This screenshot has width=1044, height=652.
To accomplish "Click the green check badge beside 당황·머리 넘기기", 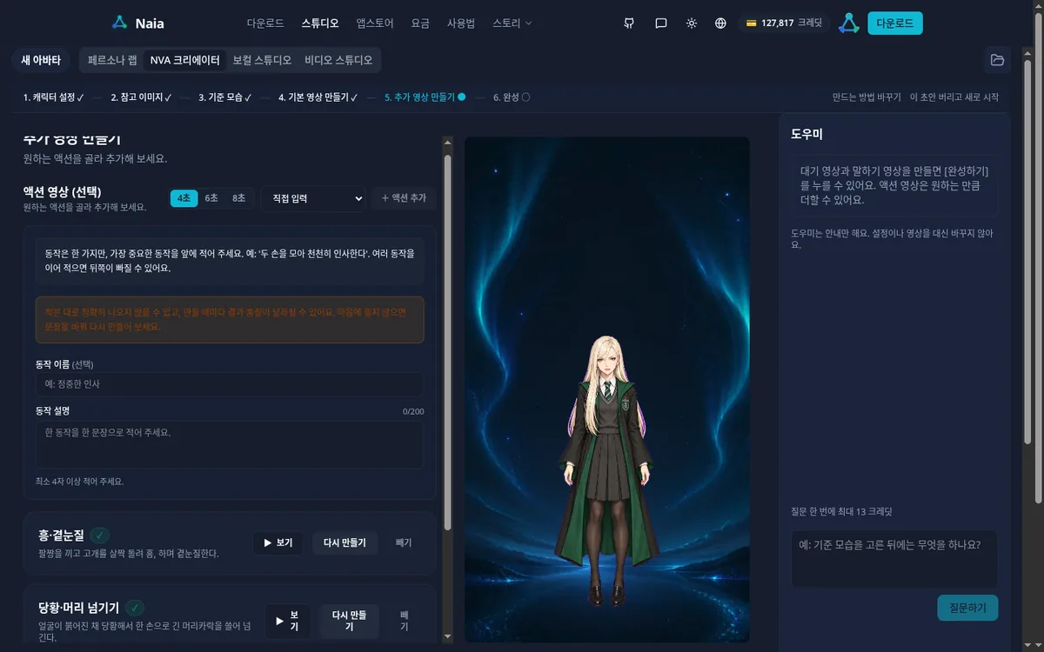I will click(x=135, y=608).
